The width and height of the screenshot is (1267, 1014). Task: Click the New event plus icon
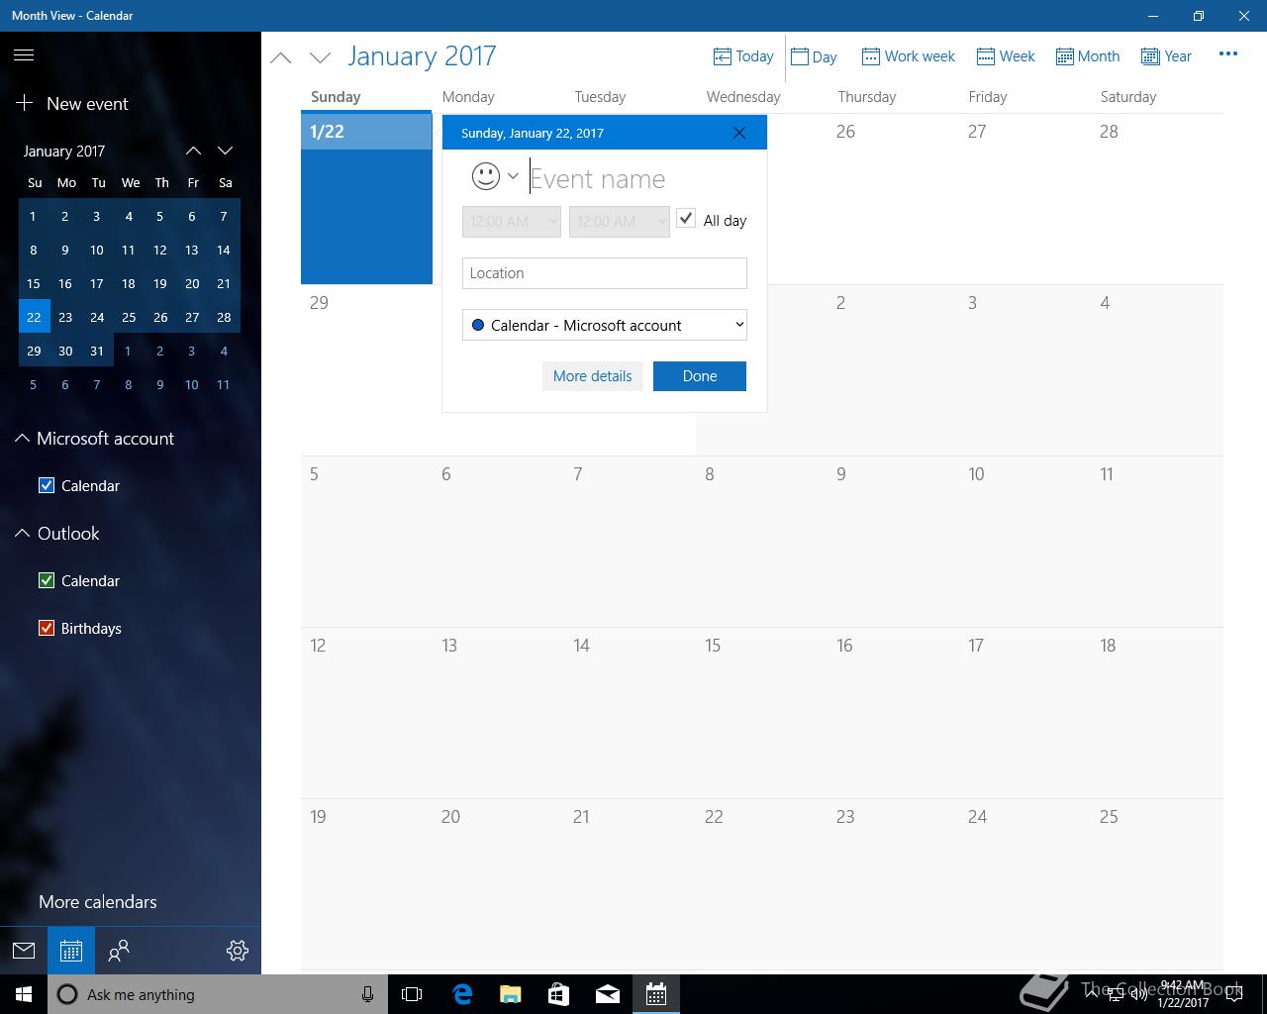pyautogui.click(x=25, y=103)
